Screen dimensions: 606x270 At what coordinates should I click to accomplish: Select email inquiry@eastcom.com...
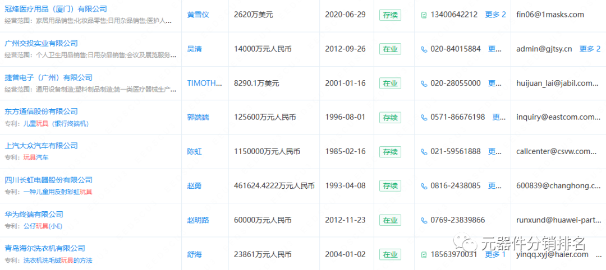pyautogui.click(x=558, y=117)
